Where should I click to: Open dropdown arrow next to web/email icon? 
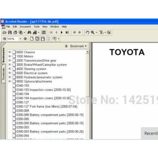pos(24,33)
